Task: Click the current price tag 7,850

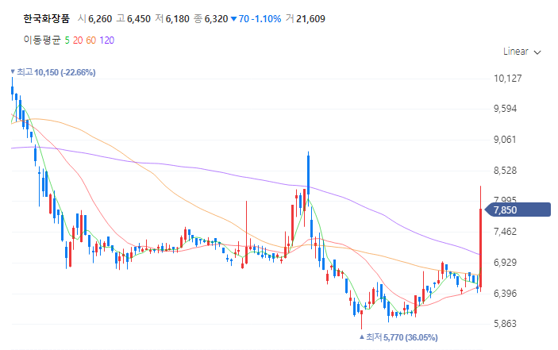Action: pos(518,210)
